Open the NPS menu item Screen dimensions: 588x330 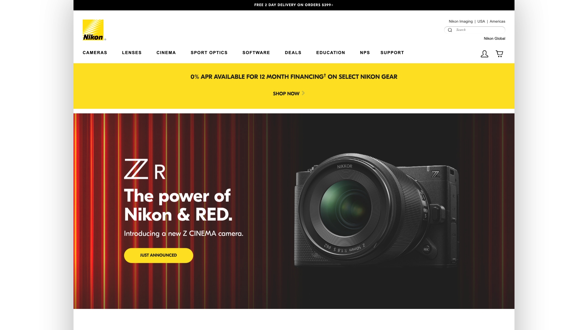(x=365, y=53)
